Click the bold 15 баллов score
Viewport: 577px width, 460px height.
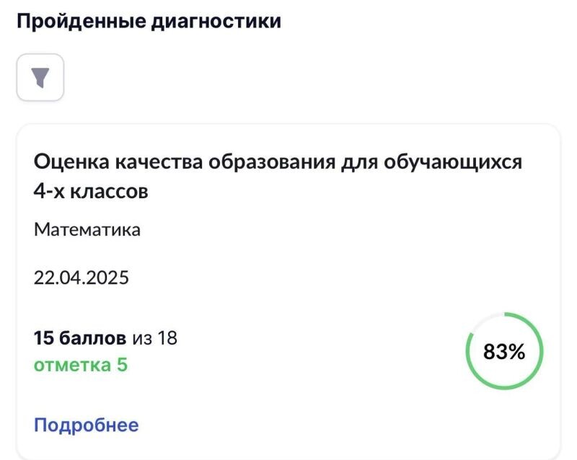coord(80,337)
